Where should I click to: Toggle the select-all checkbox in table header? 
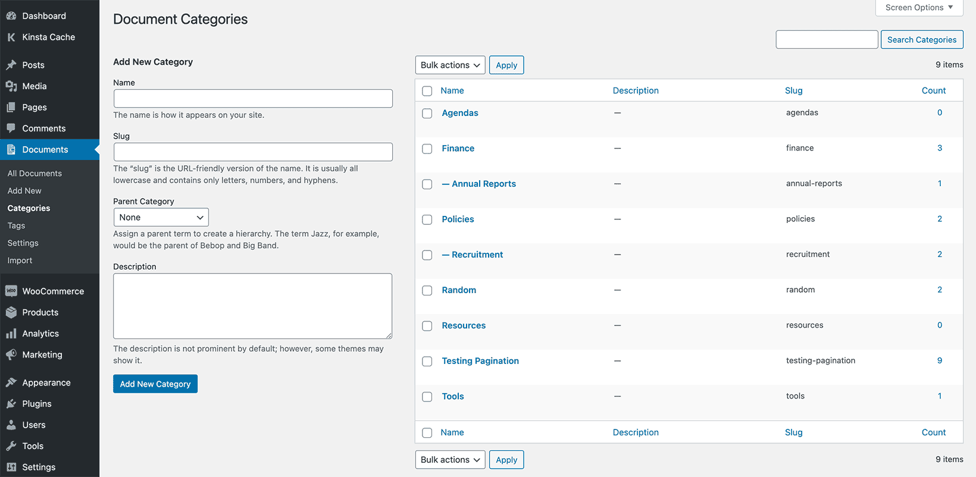(427, 91)
